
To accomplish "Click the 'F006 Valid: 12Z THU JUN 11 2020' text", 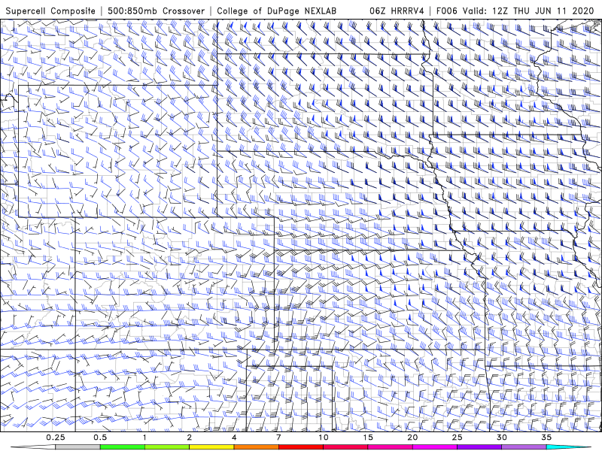I will tap(515, 11).
